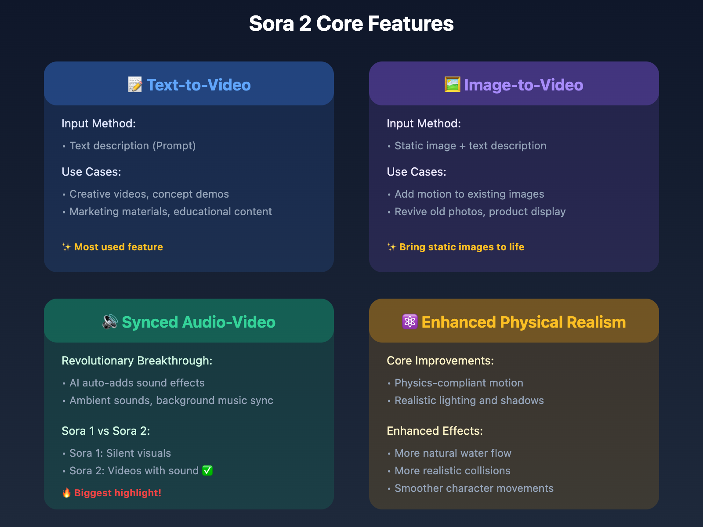703x527 pixels.
Task: Click the Sora 2 Core Features title
Action: (351, 24)
